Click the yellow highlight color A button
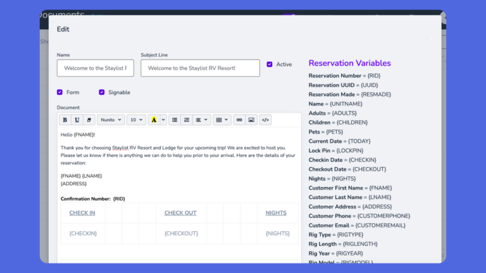The height and width of the screenshot is (273, 486). (154, 120)
